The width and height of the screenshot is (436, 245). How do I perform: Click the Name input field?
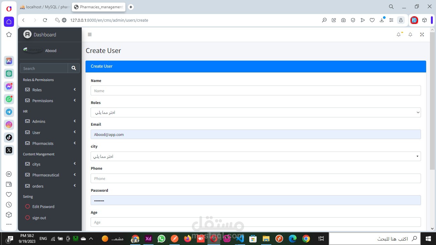(256, 91)
